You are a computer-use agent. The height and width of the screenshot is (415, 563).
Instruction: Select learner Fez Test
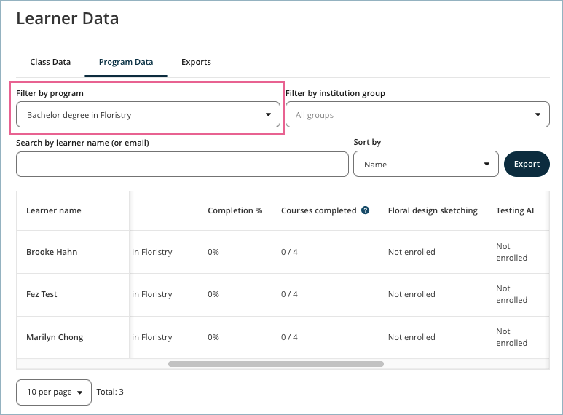click(42, 294)
